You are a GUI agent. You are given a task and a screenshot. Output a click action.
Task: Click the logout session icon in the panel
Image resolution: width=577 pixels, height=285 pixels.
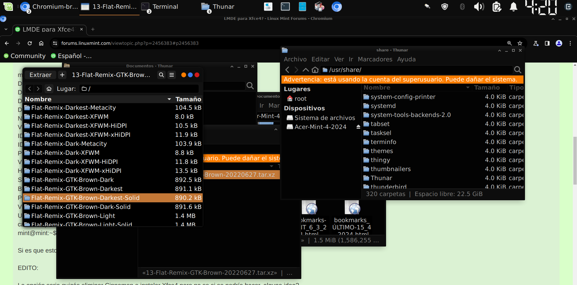[568, 7]
